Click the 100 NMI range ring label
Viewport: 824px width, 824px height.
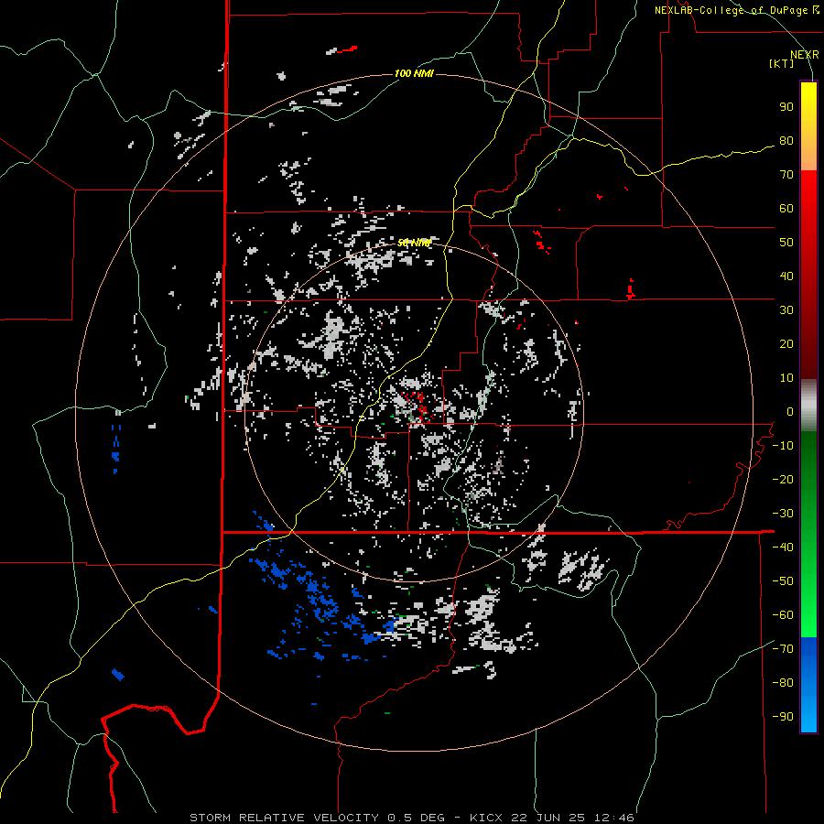click(414, 73)
